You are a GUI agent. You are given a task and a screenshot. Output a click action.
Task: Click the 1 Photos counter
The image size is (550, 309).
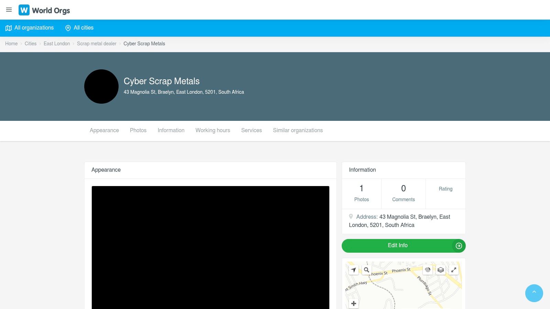click(361, 194)
